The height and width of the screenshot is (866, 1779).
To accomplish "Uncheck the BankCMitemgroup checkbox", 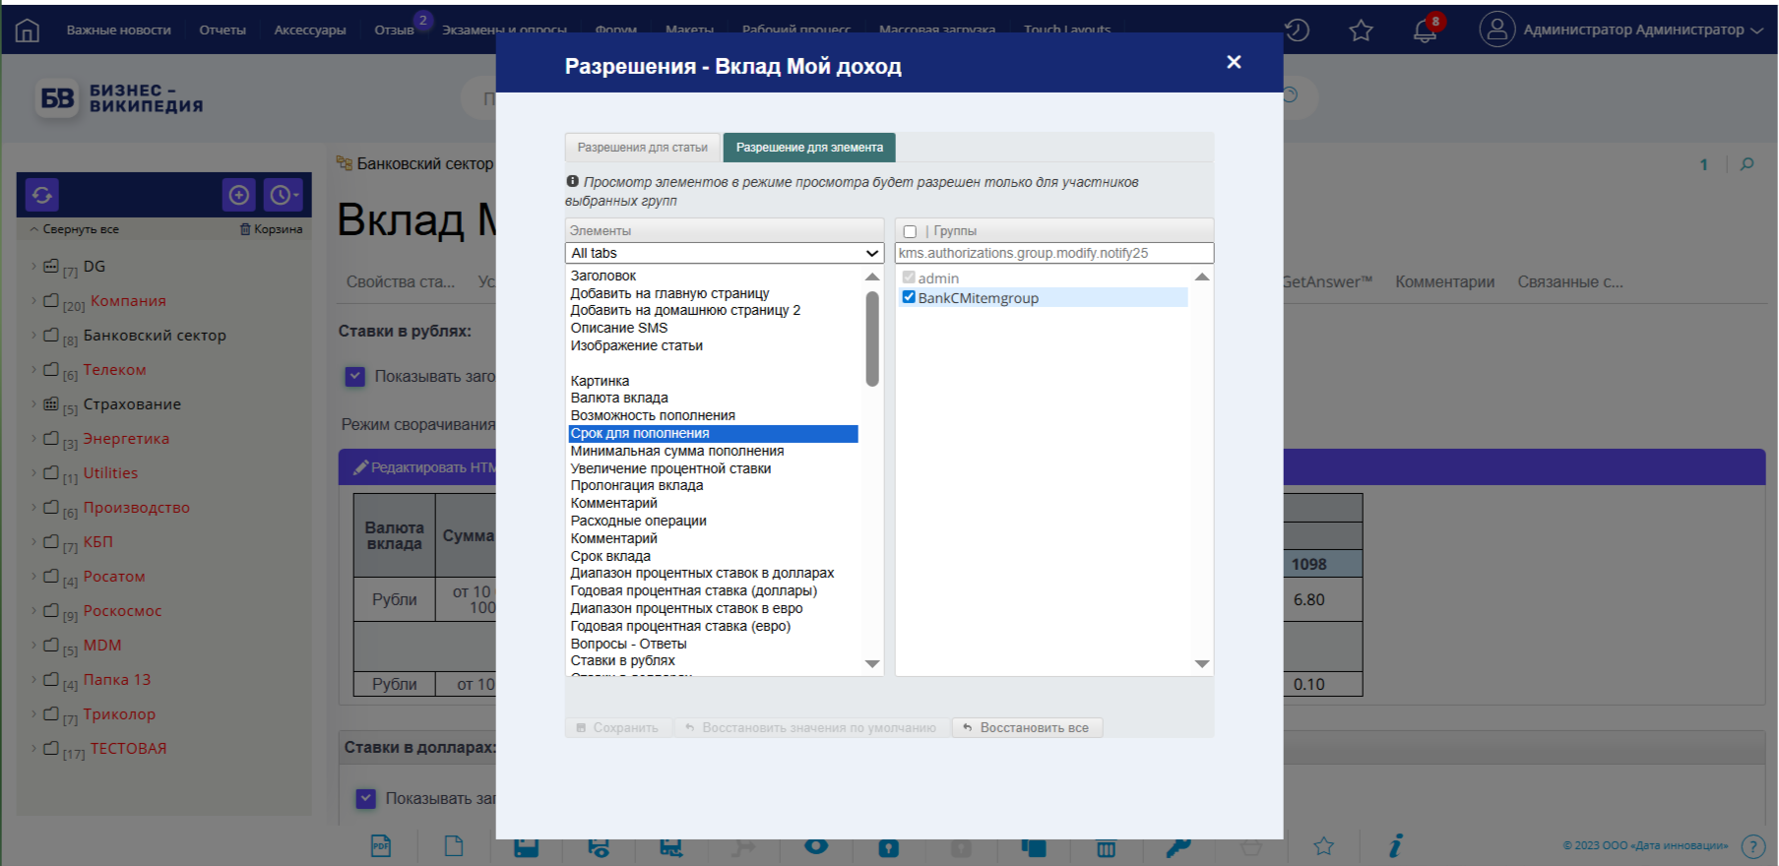I will [x=909, y=297].
